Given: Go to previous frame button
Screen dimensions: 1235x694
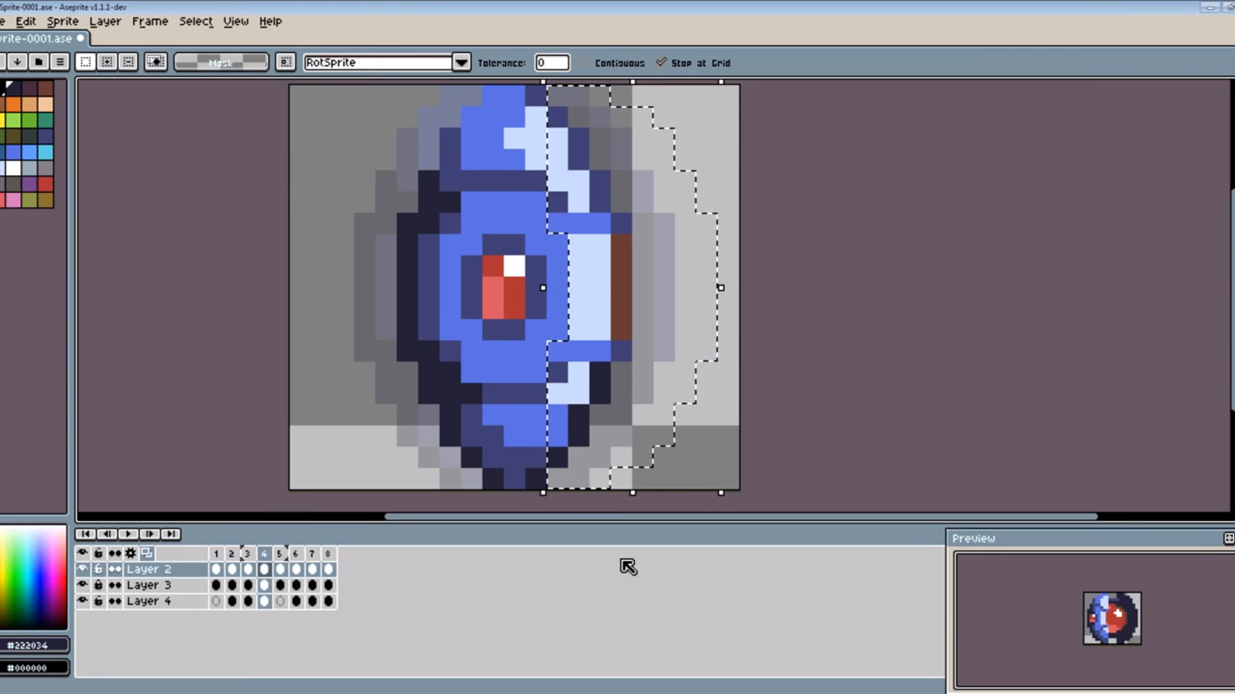Looking at the screenshot, I should [107, 534].
